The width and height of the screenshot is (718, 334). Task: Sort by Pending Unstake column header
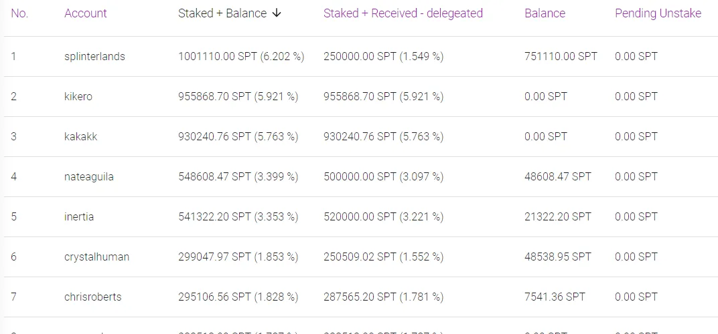coord(658,13)
